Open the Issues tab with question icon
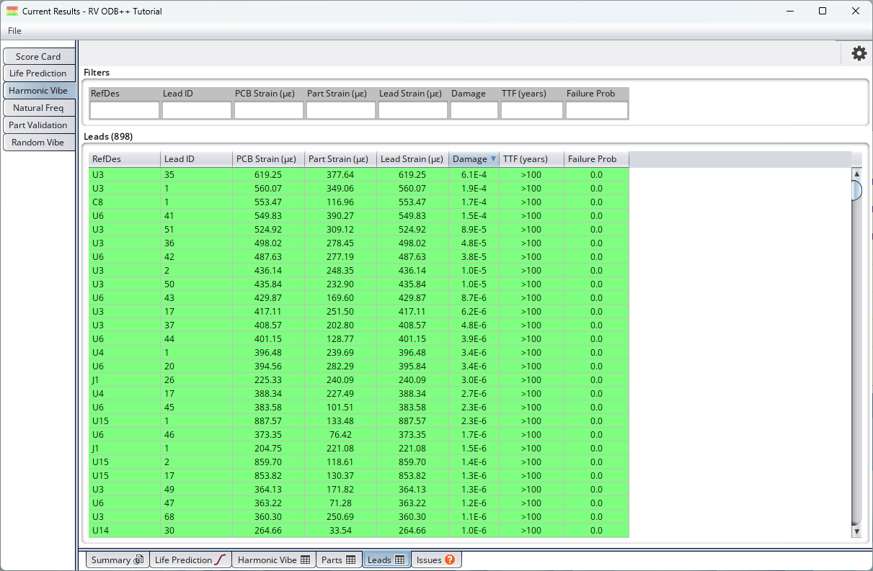The width and height of the screenshot is (873, 571). click(x=435, y=559)
